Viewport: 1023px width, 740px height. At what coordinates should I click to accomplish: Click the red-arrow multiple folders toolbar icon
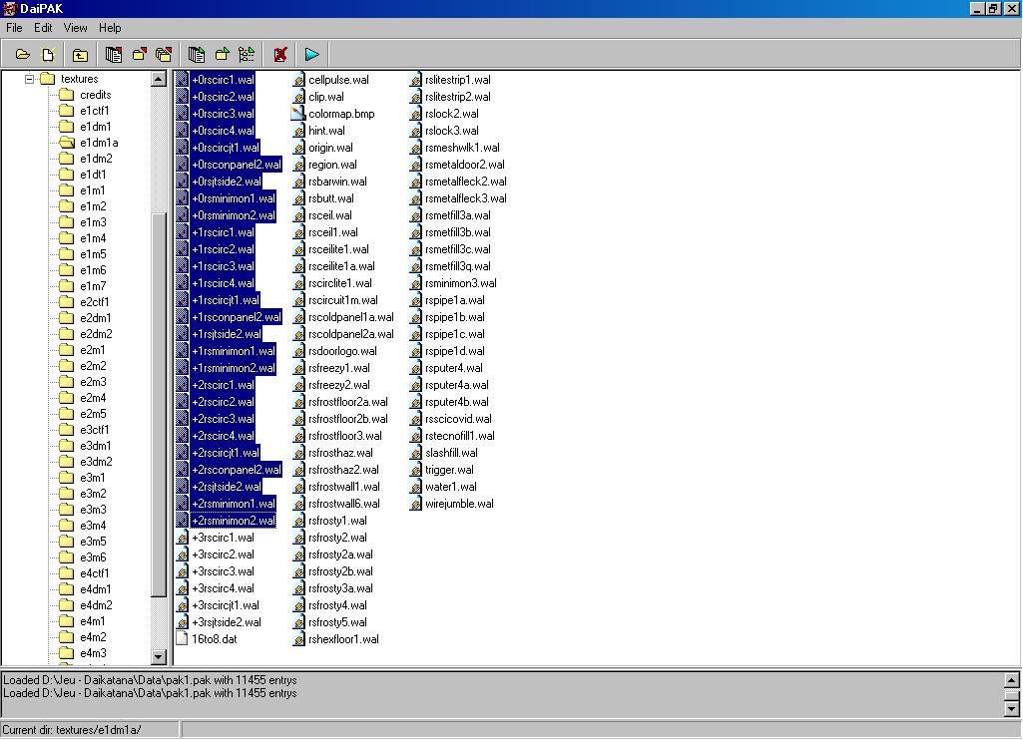pyautogui.click(x=164, y=55)
